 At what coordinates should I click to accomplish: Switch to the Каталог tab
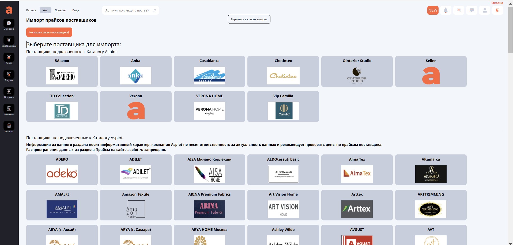pyautogui.click(x=31, y=10)
